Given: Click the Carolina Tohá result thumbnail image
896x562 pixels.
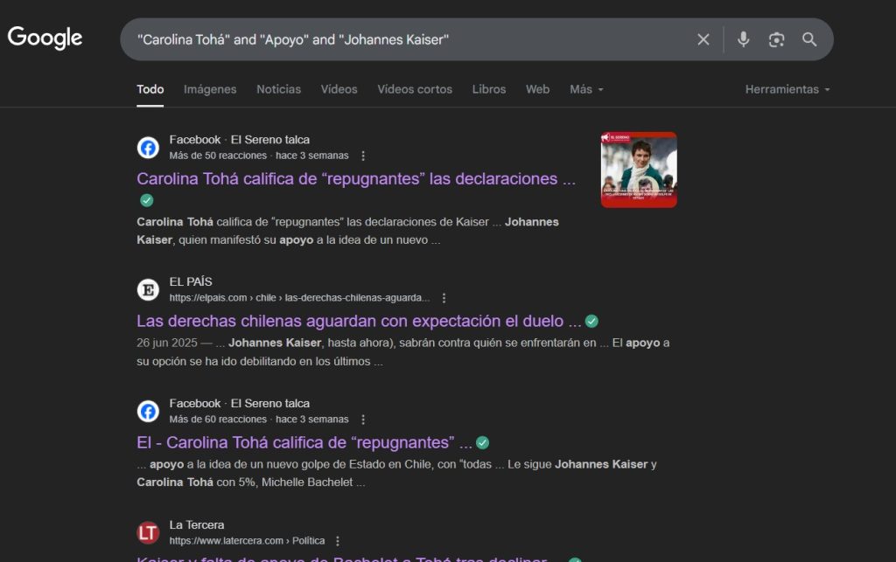Looking at the screenshot, I should coord(639,170).
